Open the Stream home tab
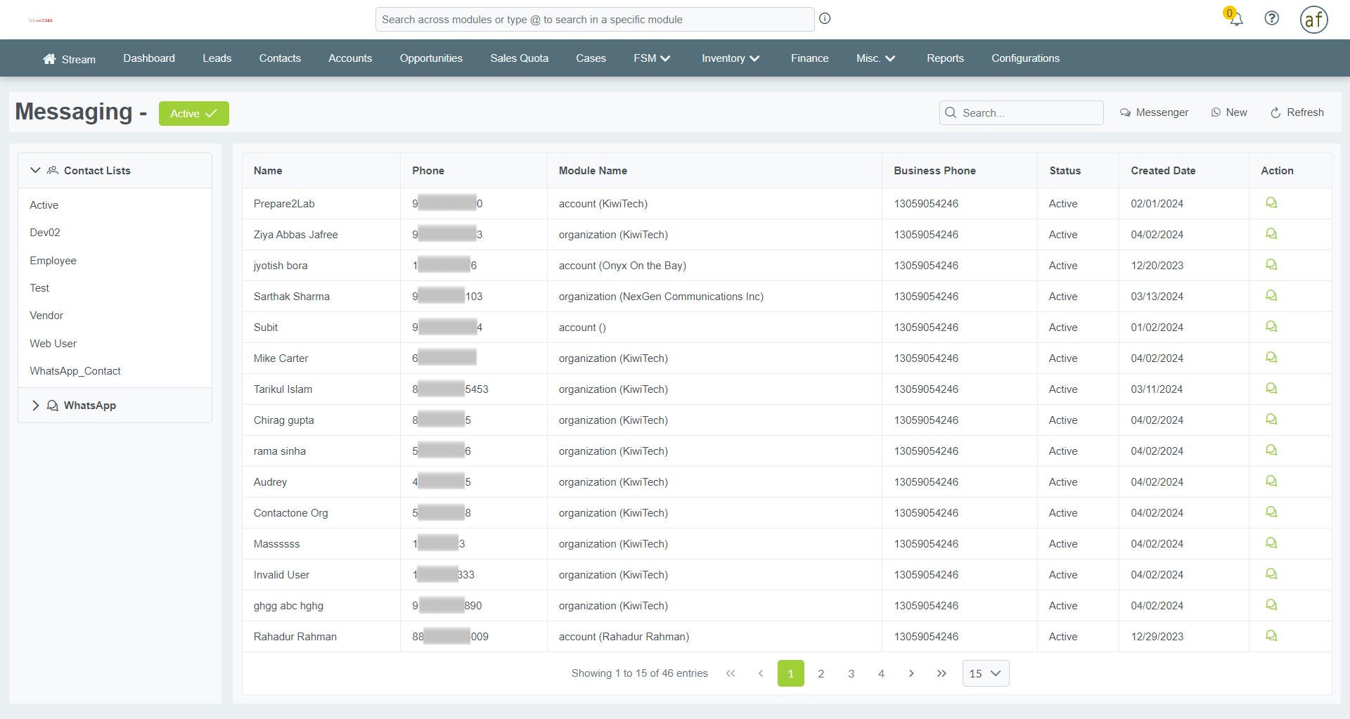The width and height of the screenshot is (1350, 719). tap(69, 59)
